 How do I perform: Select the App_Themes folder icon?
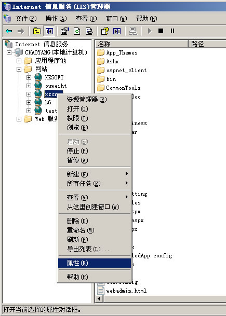[101, 52]
